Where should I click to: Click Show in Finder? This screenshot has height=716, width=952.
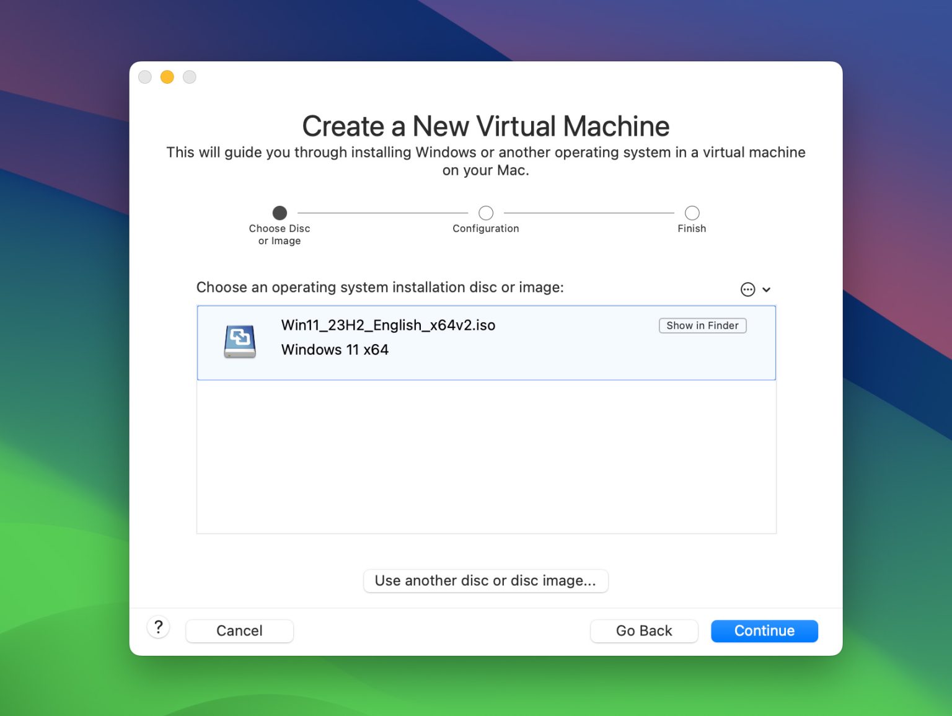coord(702,325)
